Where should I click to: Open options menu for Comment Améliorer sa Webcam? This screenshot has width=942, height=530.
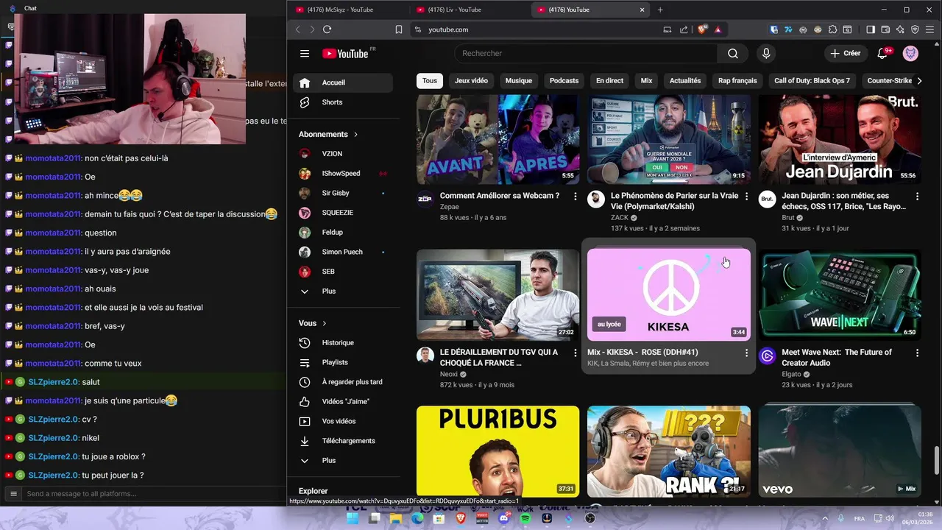(576, 197)
